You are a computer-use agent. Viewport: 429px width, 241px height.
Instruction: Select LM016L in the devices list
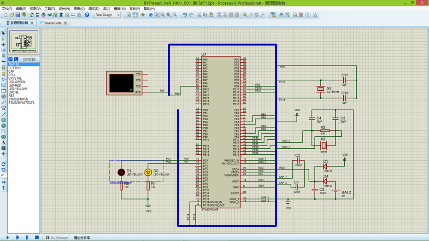[24, 92]
